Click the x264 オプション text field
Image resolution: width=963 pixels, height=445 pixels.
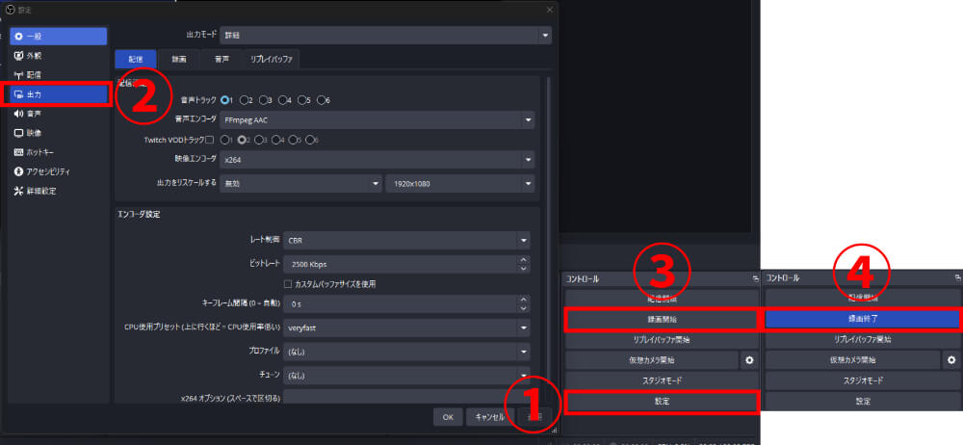pyautogui.click(x=406, y=397)
